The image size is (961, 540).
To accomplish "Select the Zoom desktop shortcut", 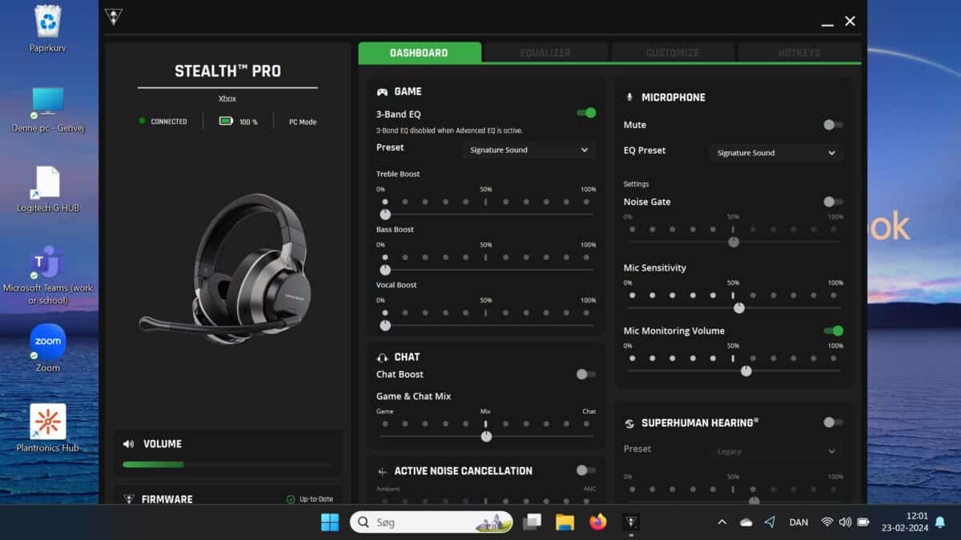I will [48, 349].
